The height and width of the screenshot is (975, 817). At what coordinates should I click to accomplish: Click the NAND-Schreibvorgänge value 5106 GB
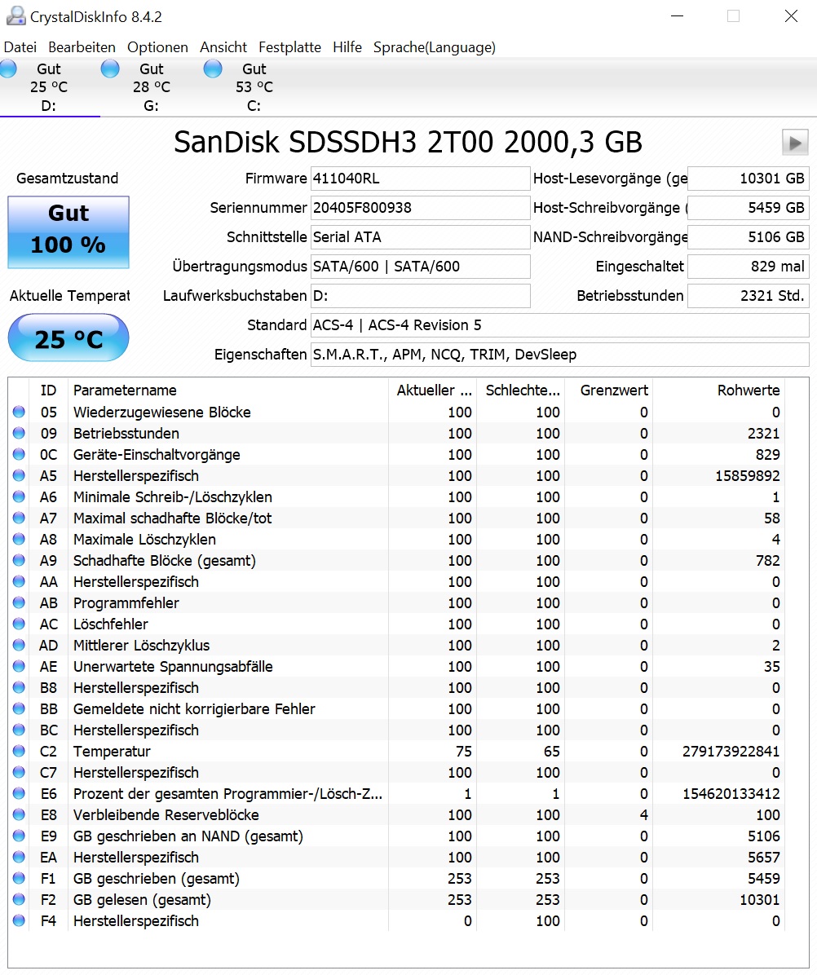pyautogui.click(x=749, y=237)
